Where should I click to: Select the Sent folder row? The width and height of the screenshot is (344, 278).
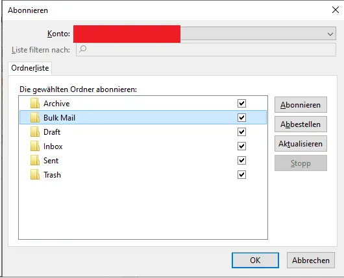pos(143,160)
